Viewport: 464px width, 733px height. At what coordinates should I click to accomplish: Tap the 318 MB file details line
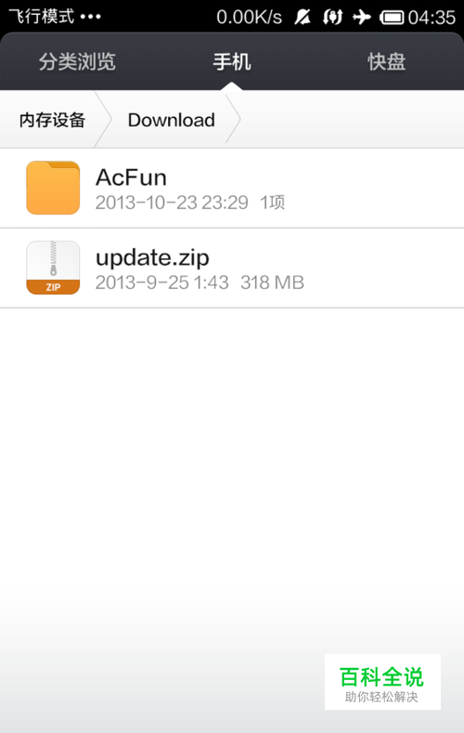coord(200,282)
